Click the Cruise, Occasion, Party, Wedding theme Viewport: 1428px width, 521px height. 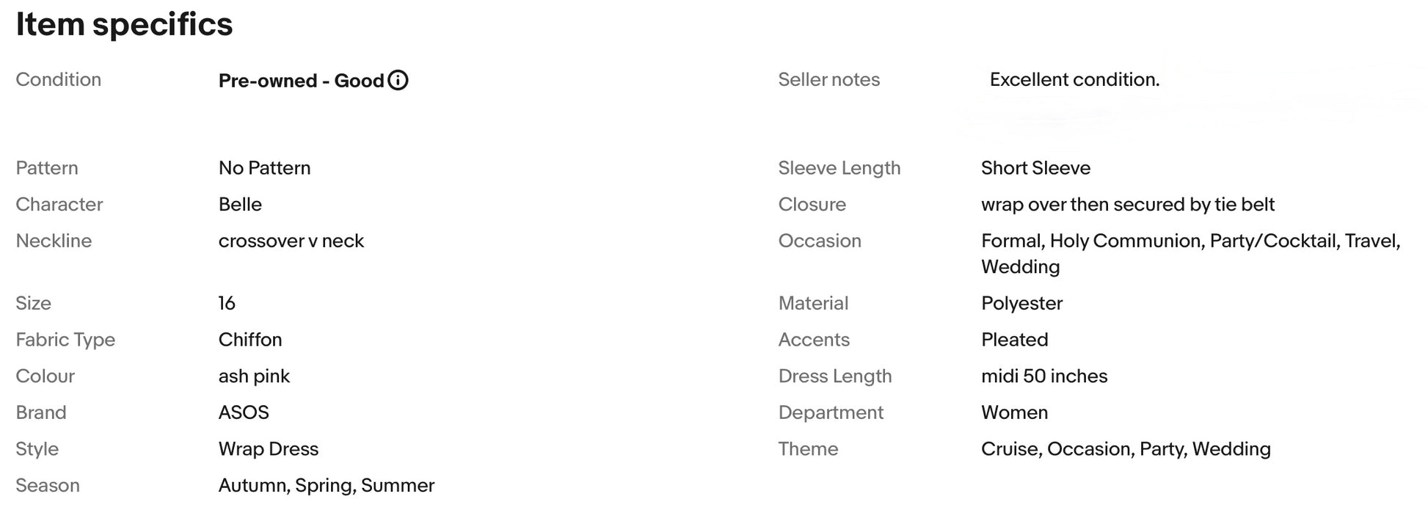coord(1126,449)
